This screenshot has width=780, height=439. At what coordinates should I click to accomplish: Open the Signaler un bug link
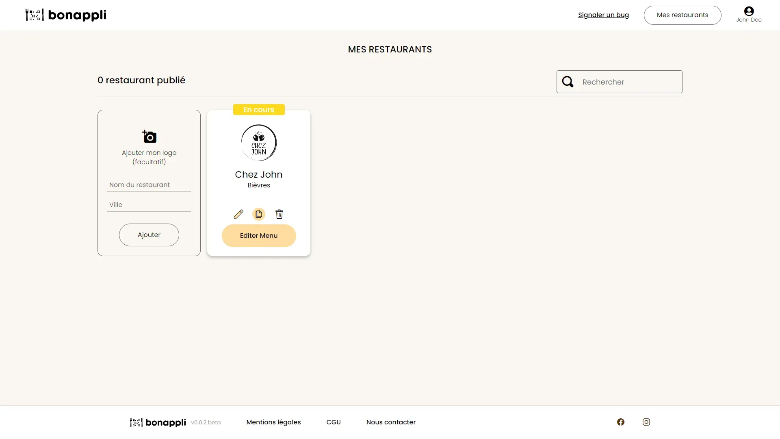point(603,15)
